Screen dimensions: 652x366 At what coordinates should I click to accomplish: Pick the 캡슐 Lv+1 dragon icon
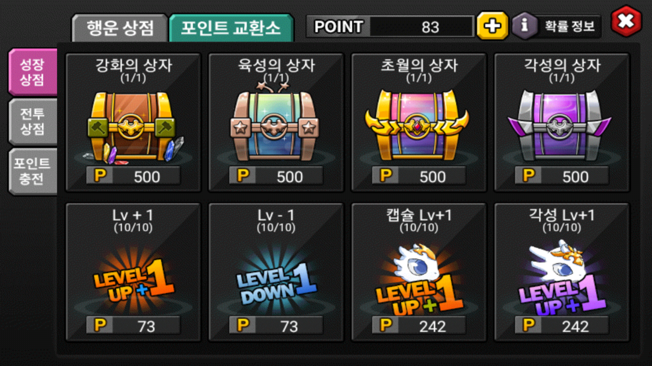[x=418, y=279]
